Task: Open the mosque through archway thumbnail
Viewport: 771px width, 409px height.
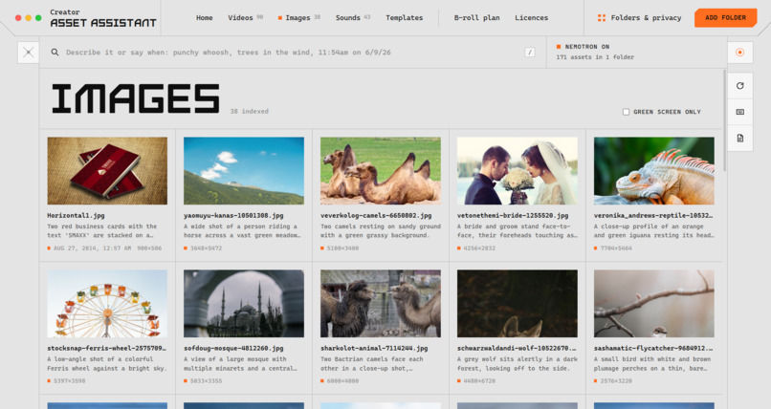Action: (244, 303)
